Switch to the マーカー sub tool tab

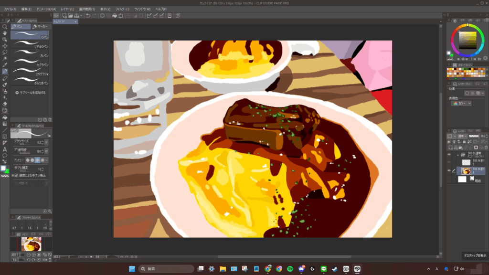(40, 27)
